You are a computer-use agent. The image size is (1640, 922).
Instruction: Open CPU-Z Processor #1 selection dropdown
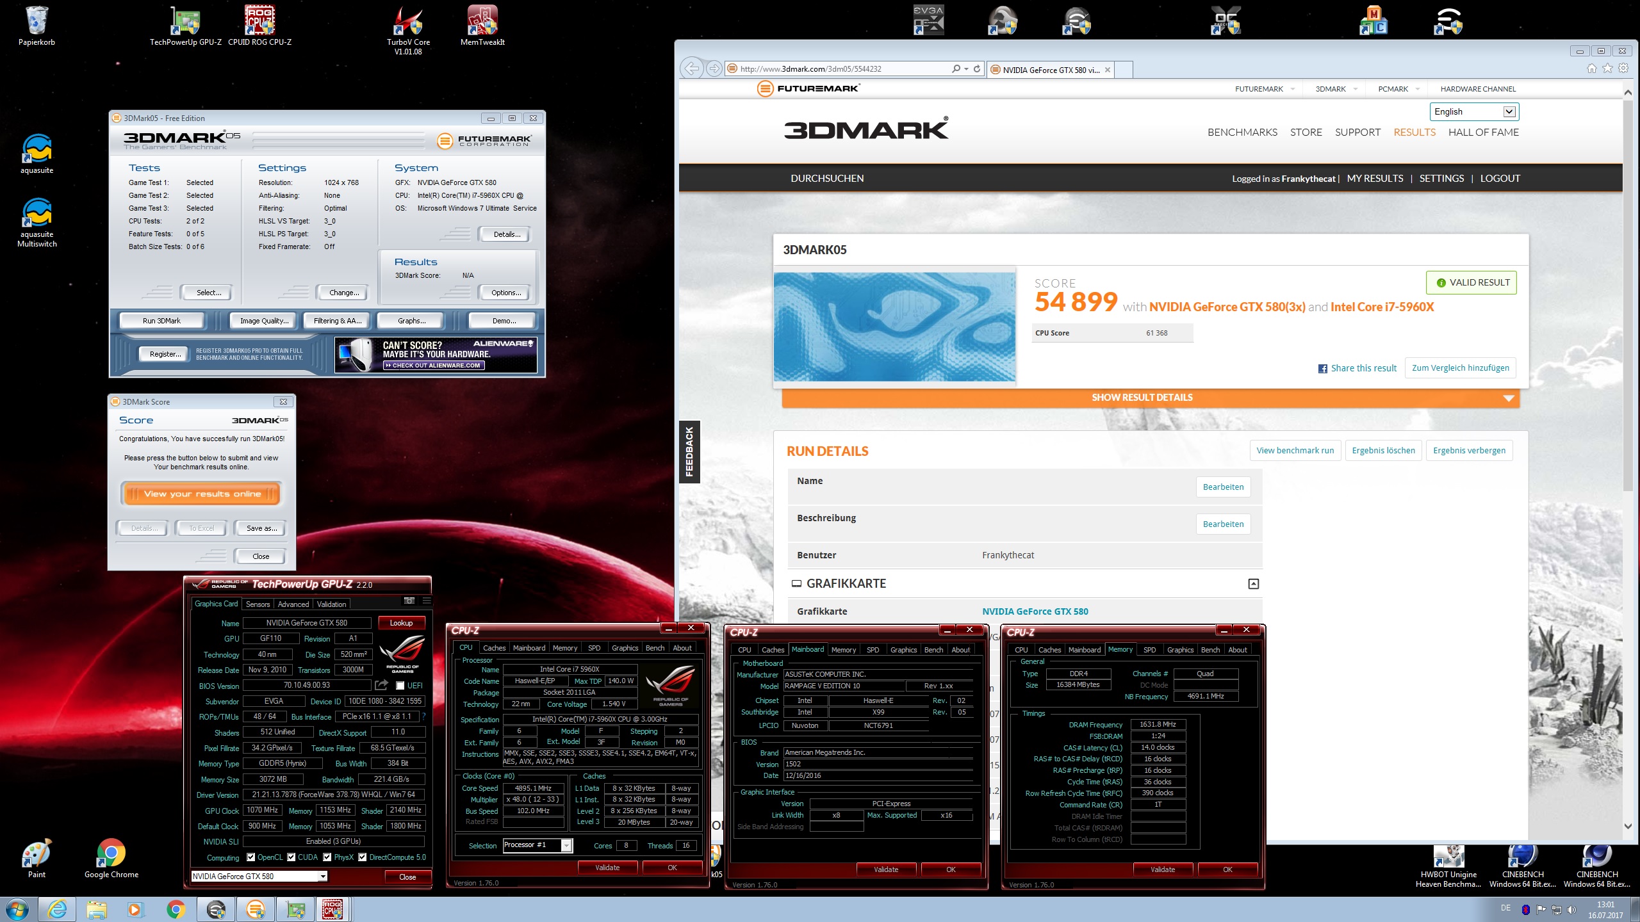[537, 845]
